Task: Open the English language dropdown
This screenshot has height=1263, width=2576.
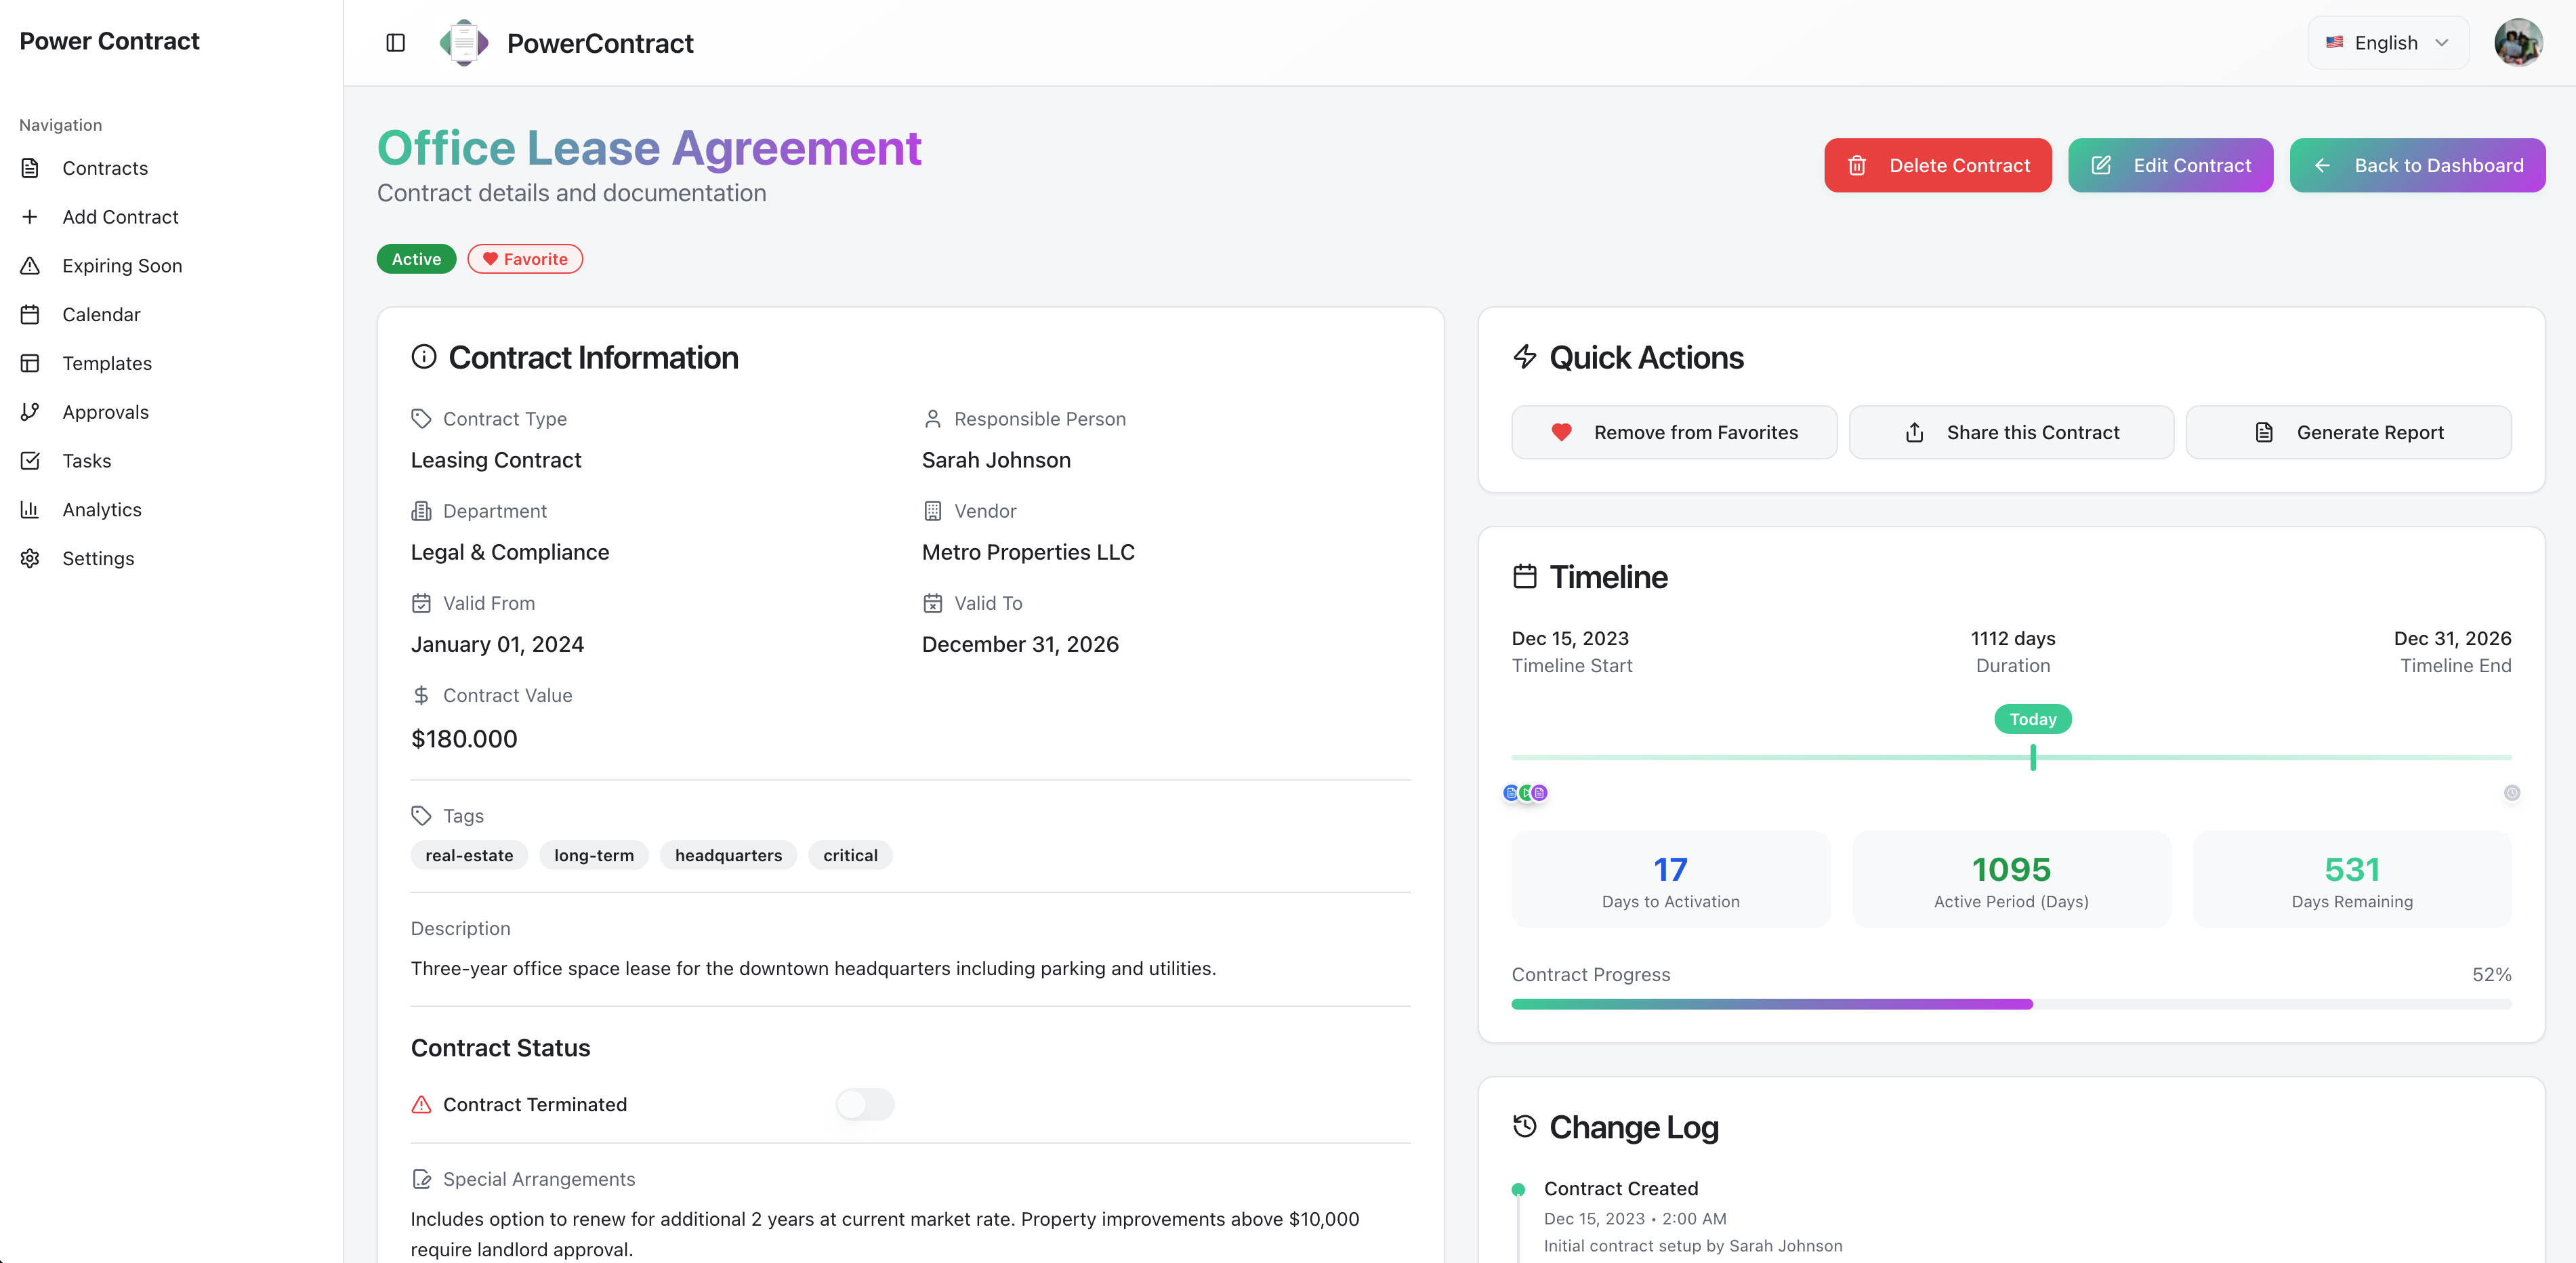Action: tap(2387, 42)
